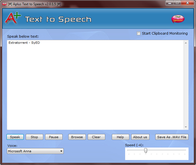196x165 pixels.
Task: Save speech as .WAV file
Action: [172, 137]
